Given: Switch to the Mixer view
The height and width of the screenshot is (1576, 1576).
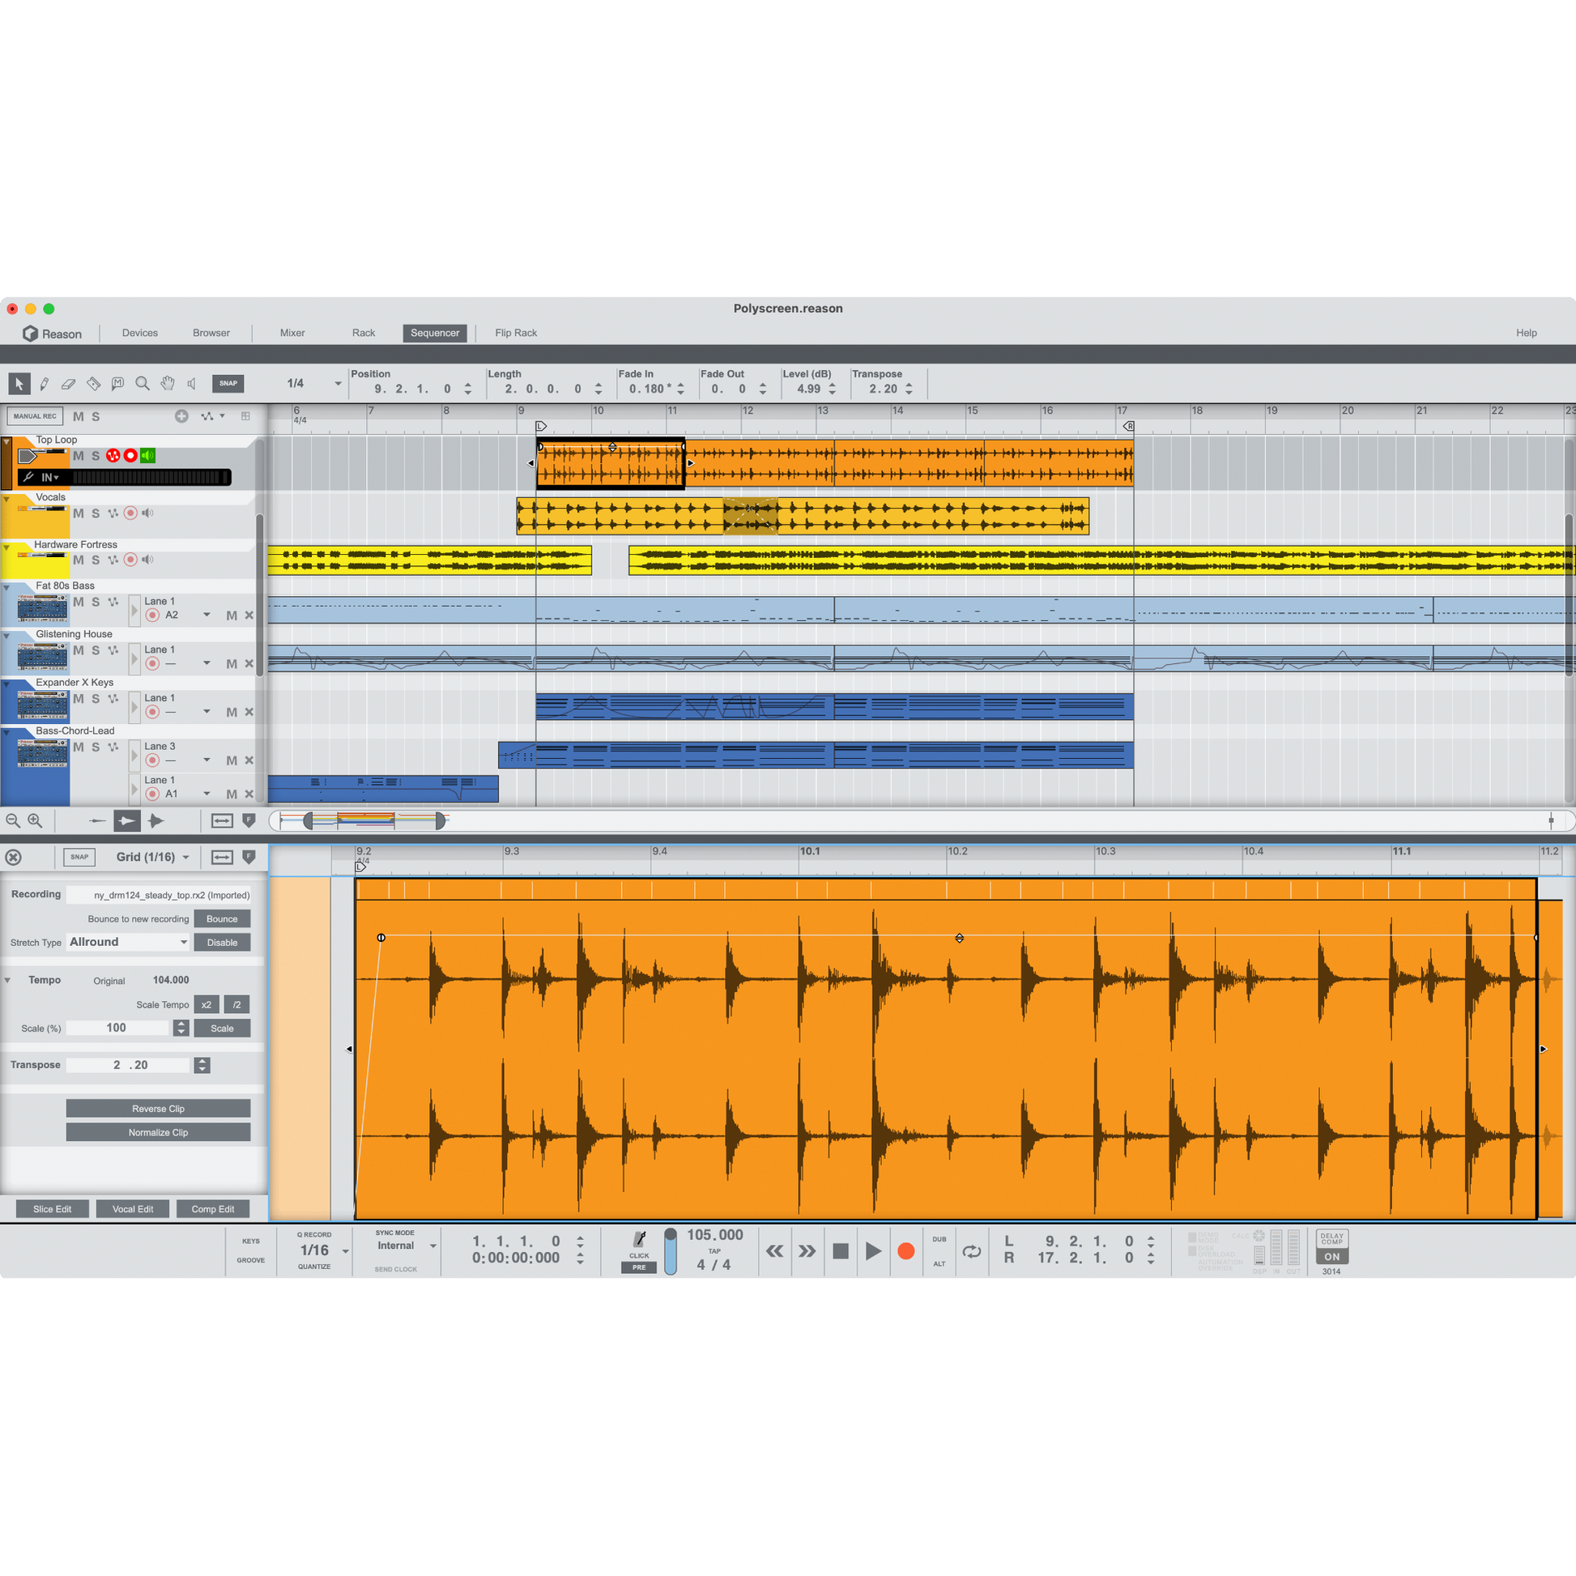Looking at the screenshot, I should click(x=292, y=333).
